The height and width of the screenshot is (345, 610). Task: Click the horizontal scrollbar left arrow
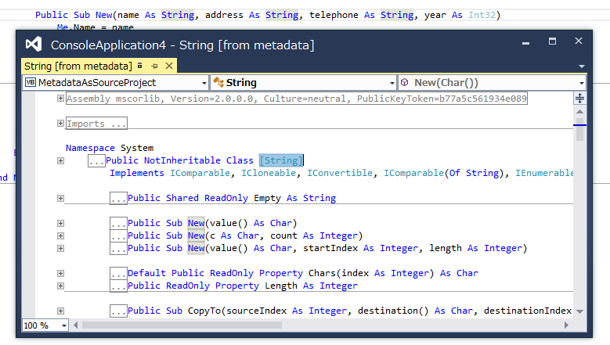75,325
